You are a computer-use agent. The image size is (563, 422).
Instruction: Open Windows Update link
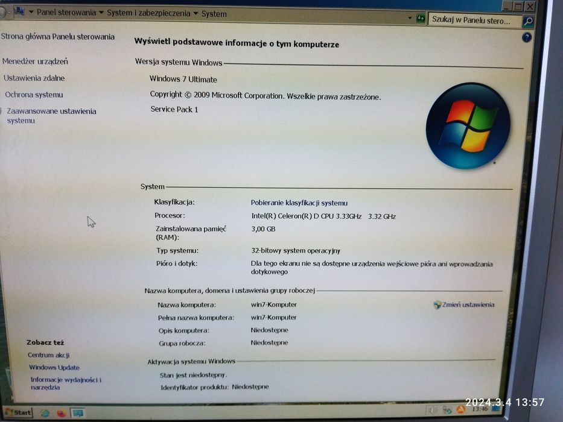click(x=54, y=368)
